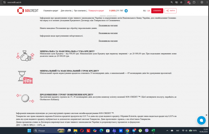Switch site language to RU
The image size is (209, 134).
145,11
